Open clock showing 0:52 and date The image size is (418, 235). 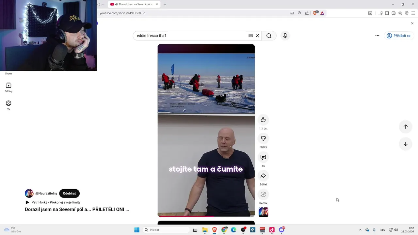tap(408, 230)
